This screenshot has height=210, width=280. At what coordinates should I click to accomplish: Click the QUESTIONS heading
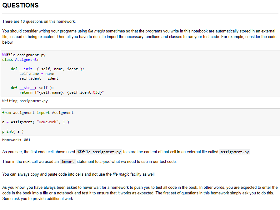(x=20, y=5)
